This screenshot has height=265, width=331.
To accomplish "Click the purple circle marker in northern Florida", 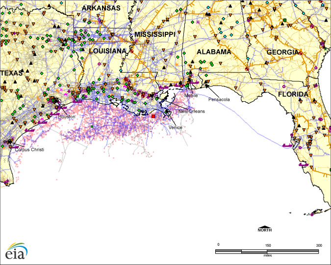I will pos(284,87).
